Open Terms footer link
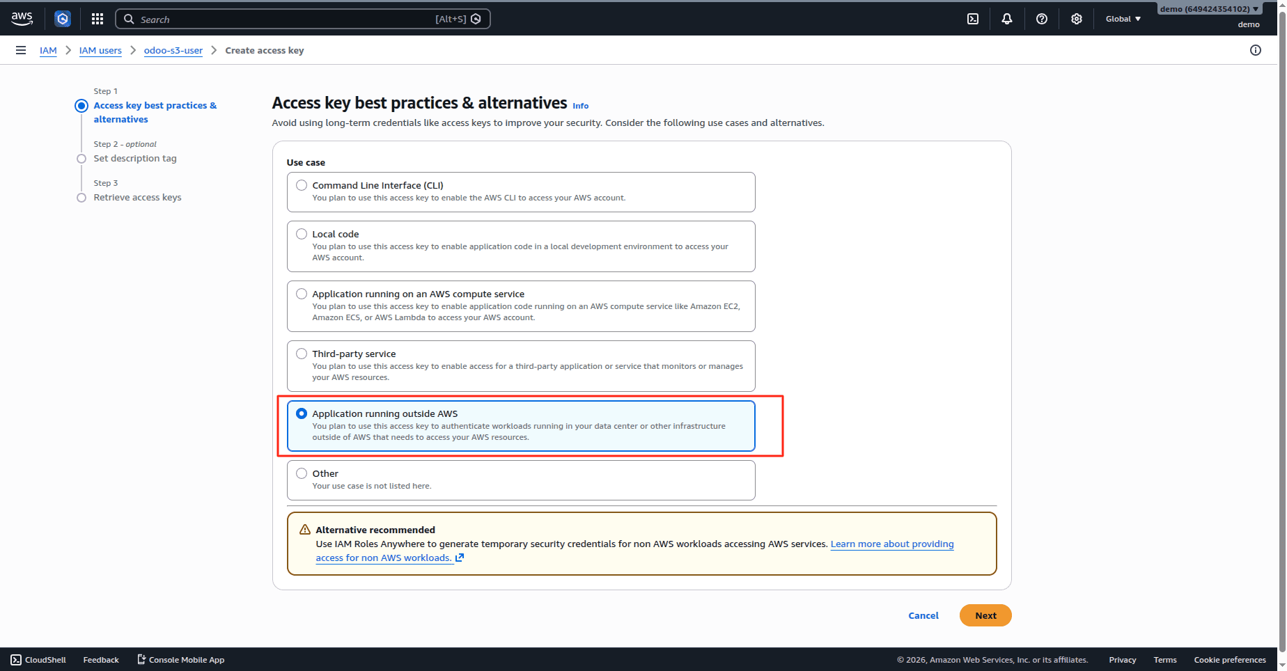The height and width of the screenshot is (671, 1287). [x=1165, y=660]
